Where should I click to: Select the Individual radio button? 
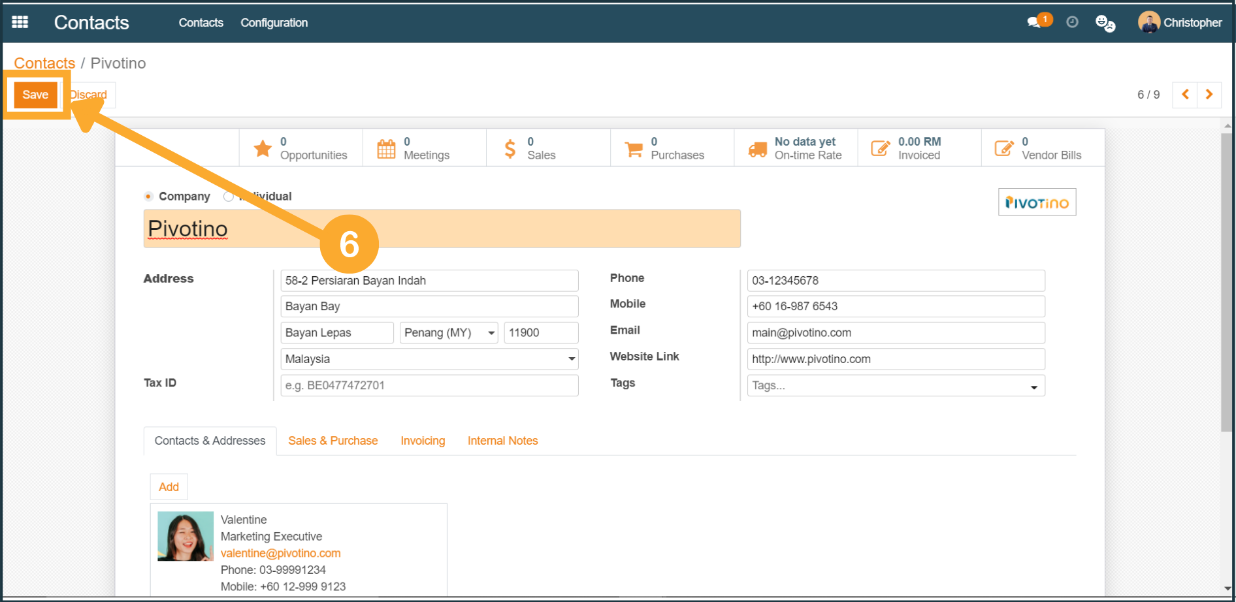[228, 197]
